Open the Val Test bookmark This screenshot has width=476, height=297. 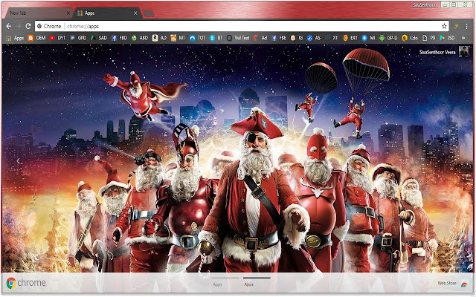[238, 38]
